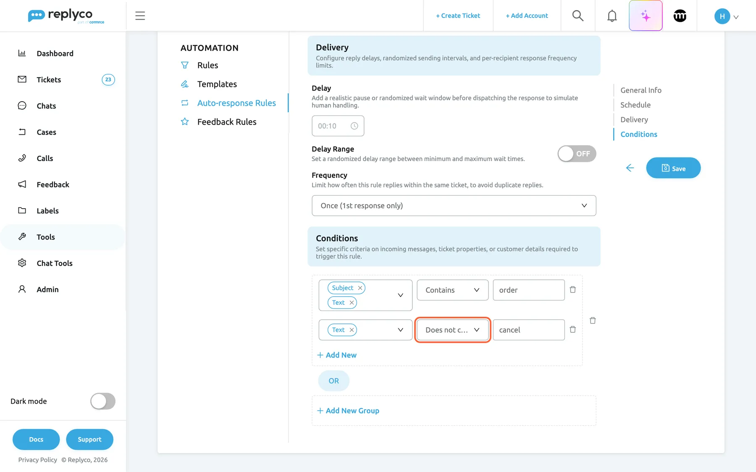Delete the whole condition group
This screenshot has height=472, width=756.
(x=593, y=321)
